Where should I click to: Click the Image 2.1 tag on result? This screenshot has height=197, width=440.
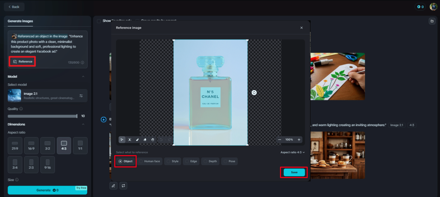coord(396,125)
